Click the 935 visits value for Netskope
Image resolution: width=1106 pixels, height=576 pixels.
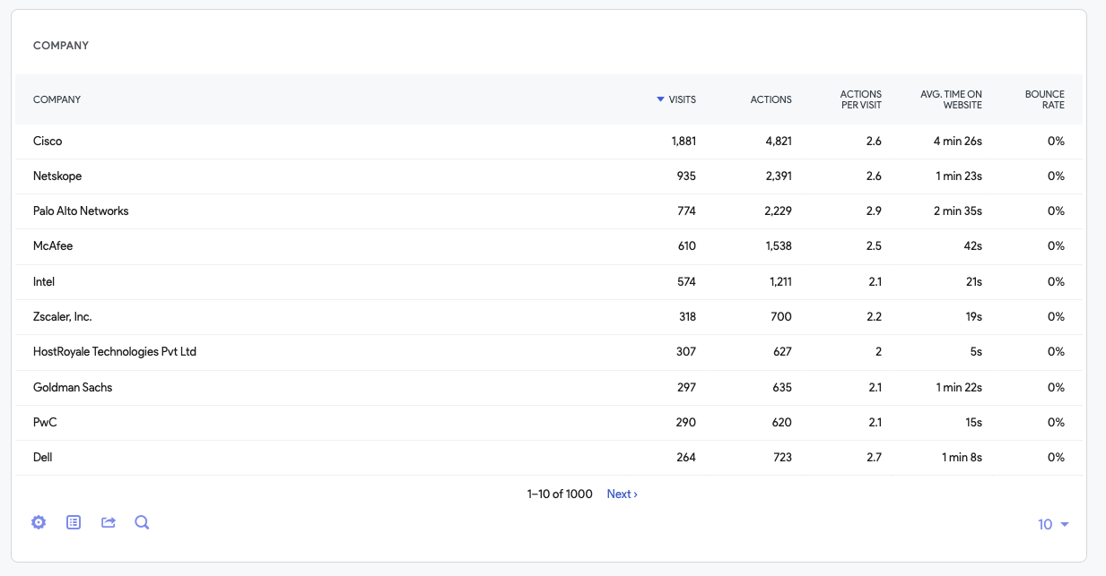coord(686,176)
